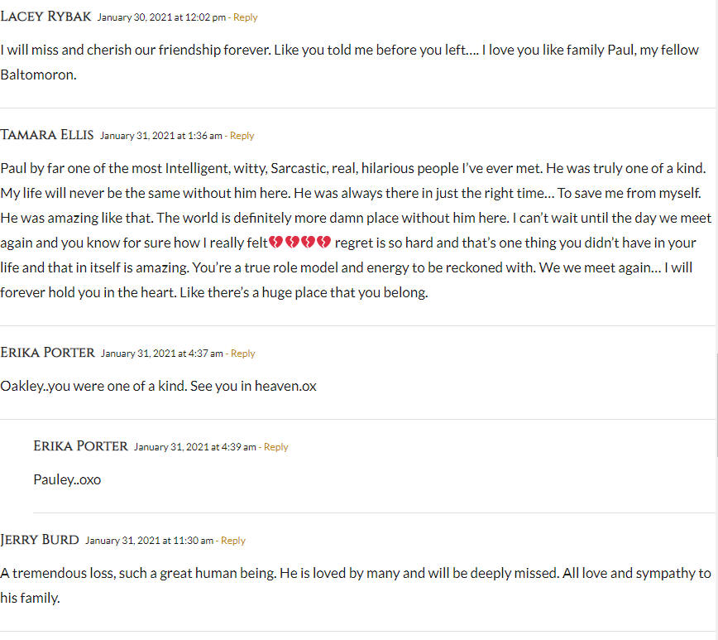The width and height of the screenshot is (718, 640).
Task: Reply to Tamara Ellis's comment
Action: tap(242, 136)
